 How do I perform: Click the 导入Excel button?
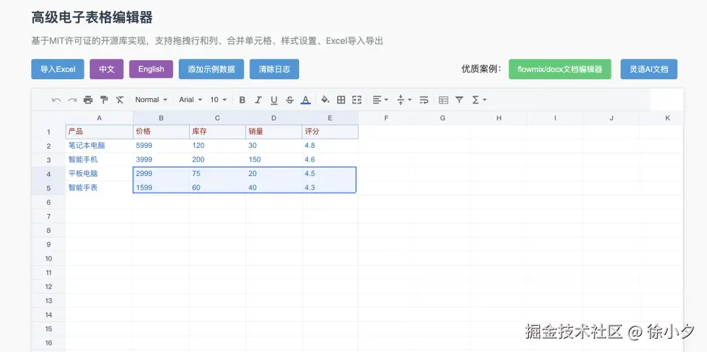58,69
